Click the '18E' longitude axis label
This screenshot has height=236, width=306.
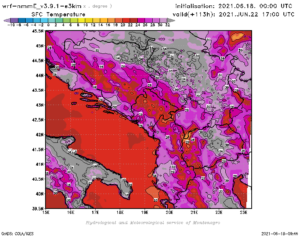tap(120, 212)
